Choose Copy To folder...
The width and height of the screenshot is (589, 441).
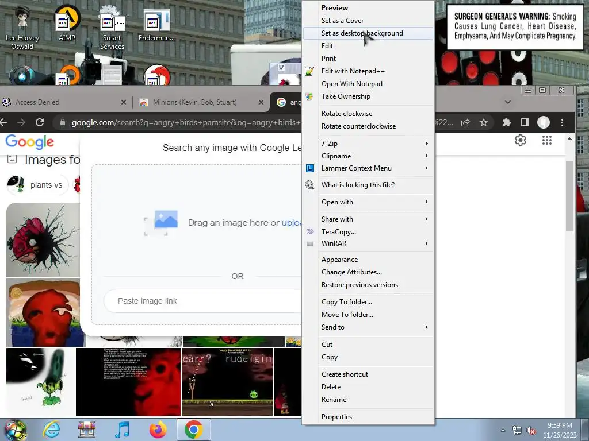point(368,302)
